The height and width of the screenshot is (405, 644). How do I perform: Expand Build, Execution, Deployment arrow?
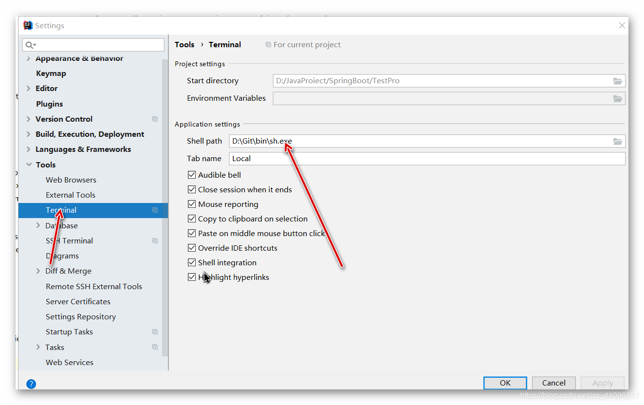tap(28, 134)
